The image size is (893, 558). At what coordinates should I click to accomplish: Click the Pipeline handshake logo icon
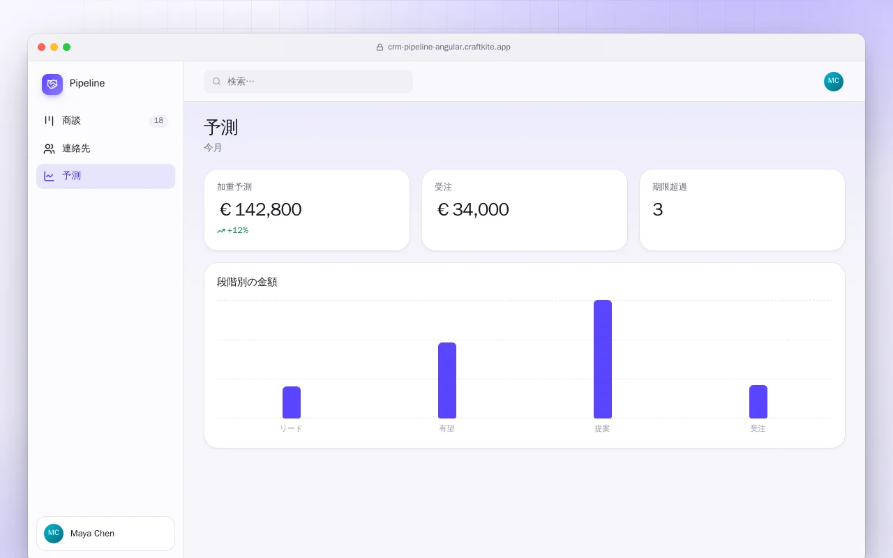click(x=52, y=84)
